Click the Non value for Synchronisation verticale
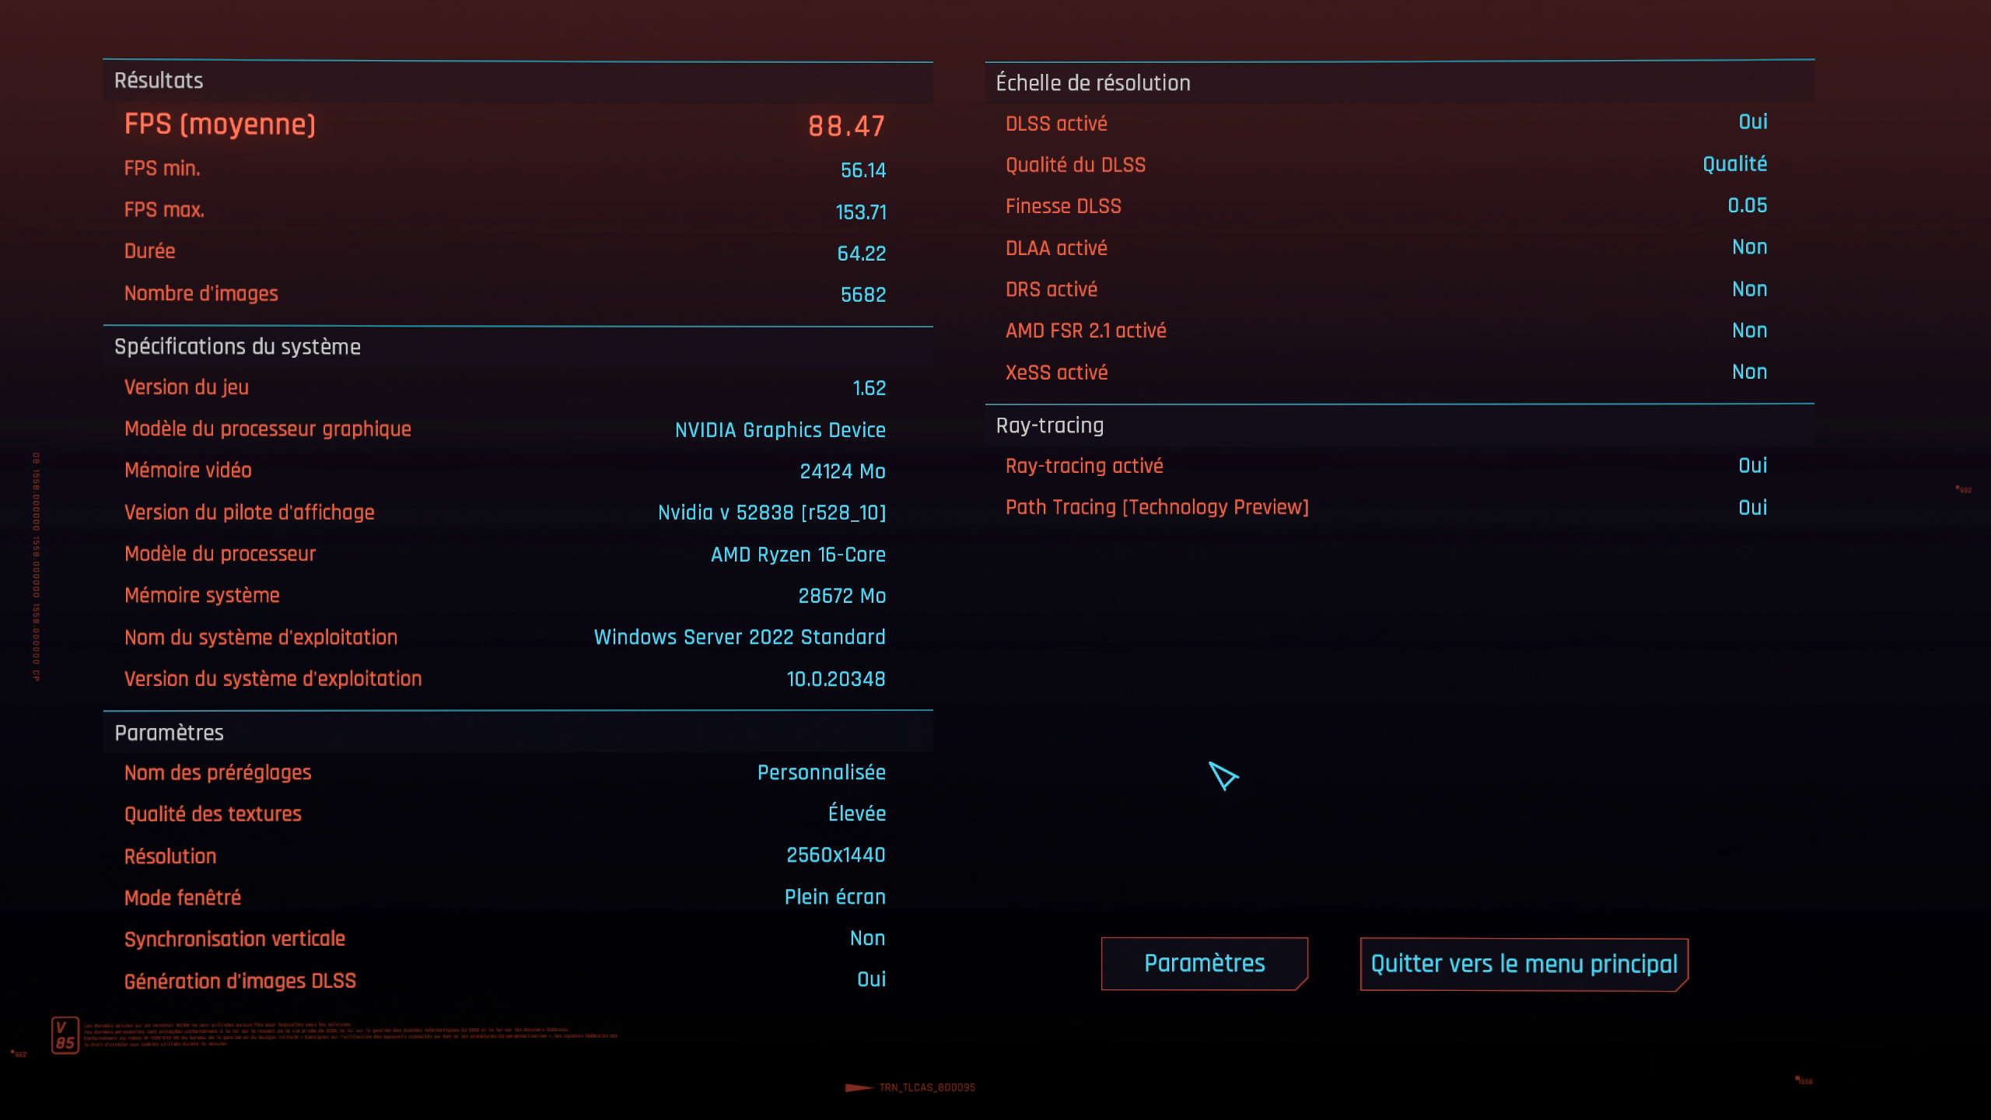Image resolution: width=1991 pixels, height=1120 pixels. 867,938
